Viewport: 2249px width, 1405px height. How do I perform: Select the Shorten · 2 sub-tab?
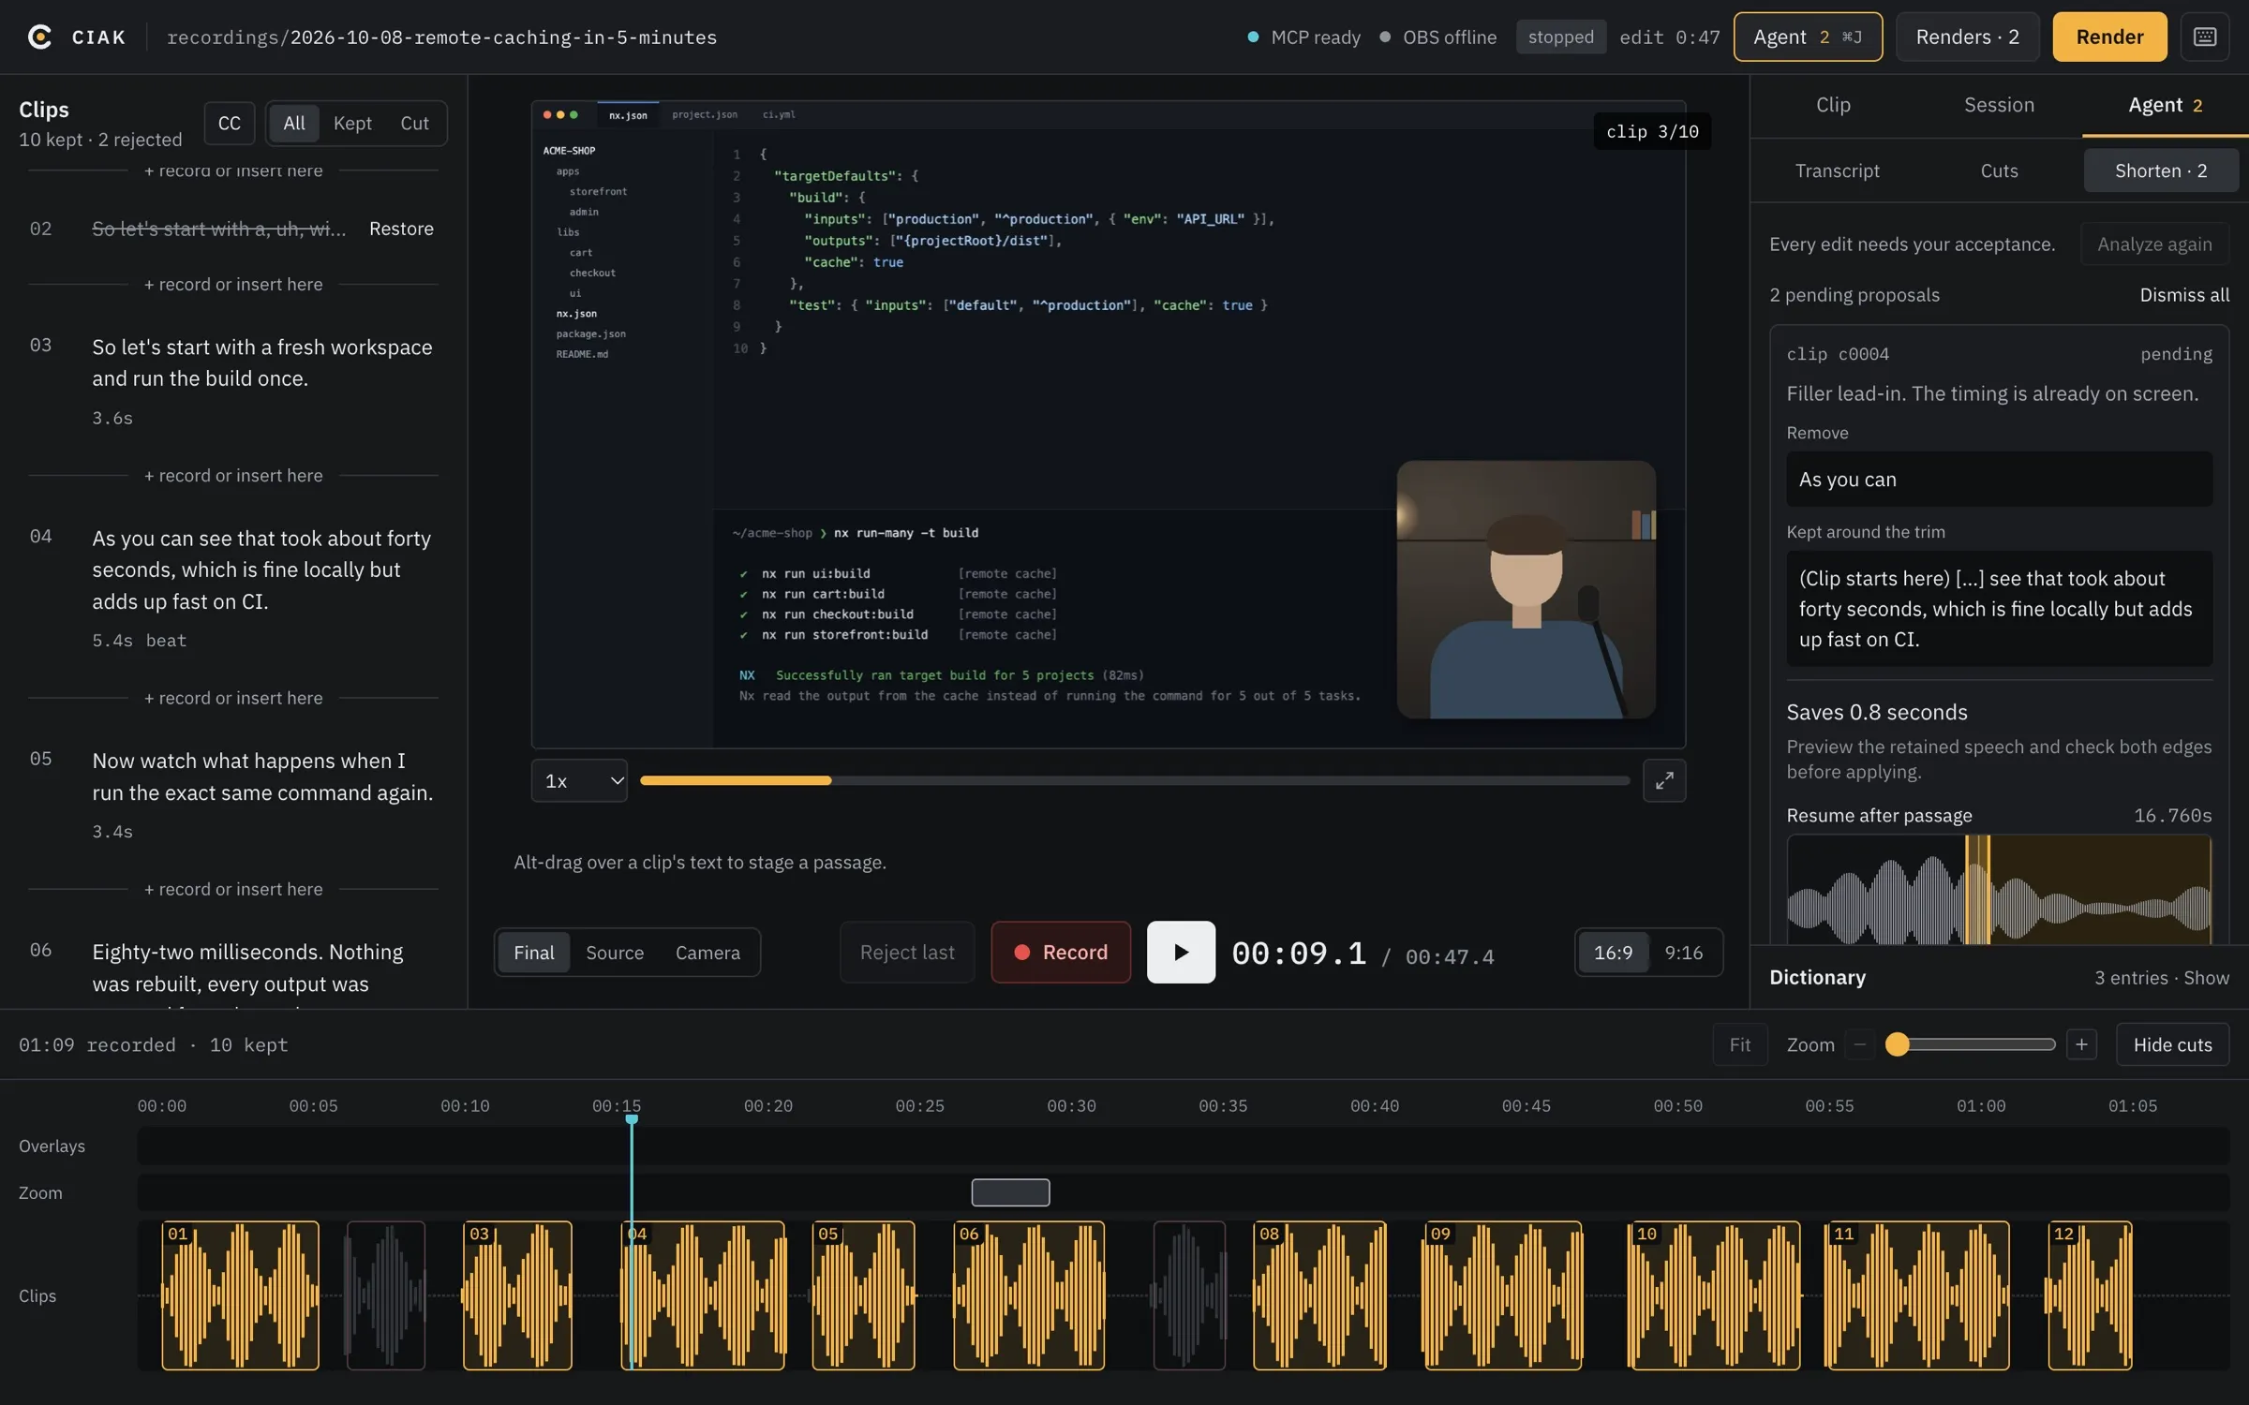coord(2161,170)
